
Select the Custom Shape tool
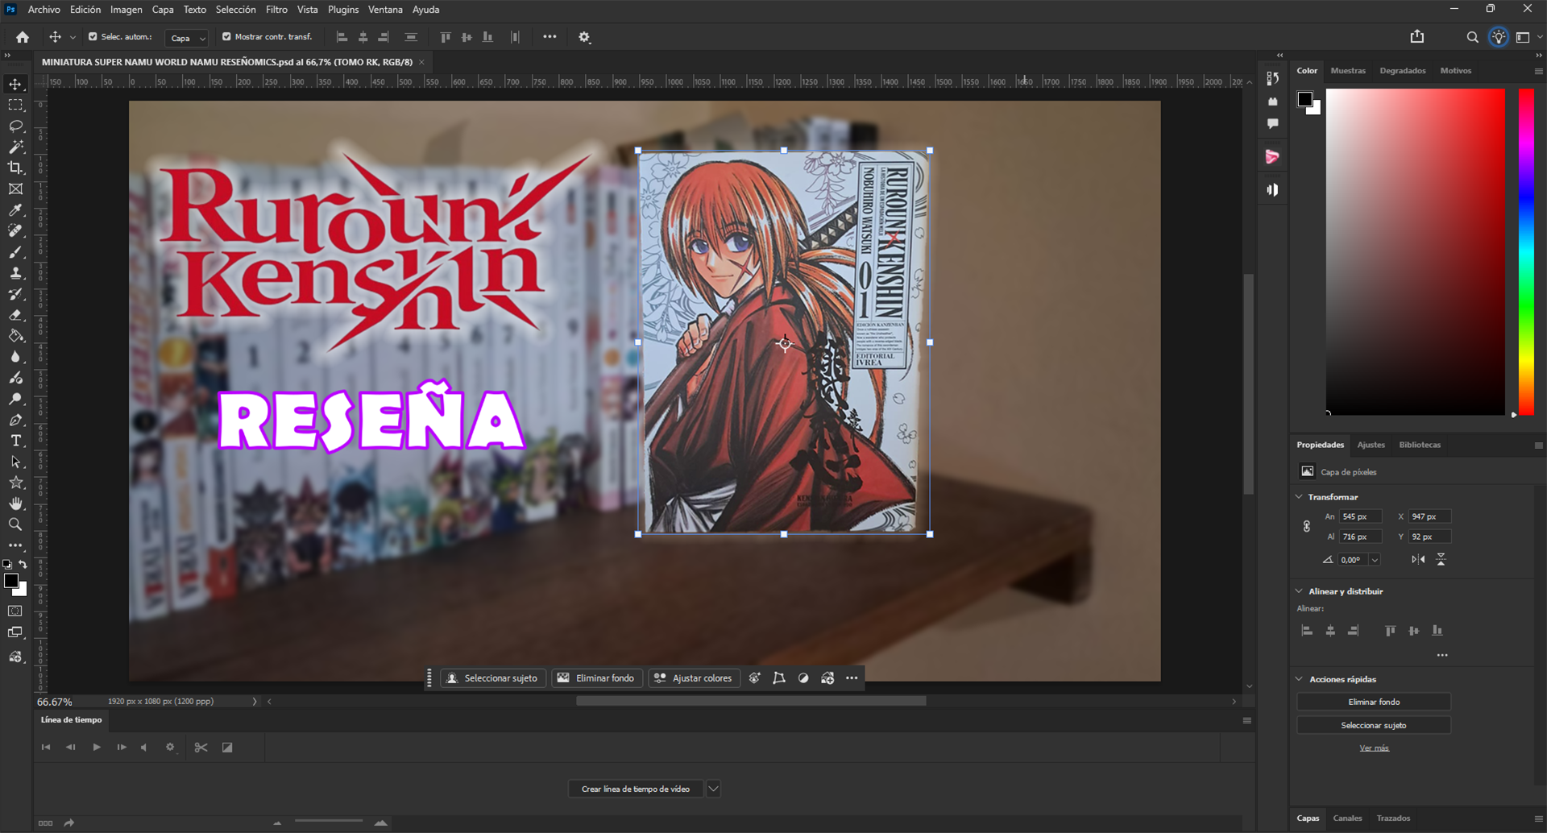click(x=15, y=483)
